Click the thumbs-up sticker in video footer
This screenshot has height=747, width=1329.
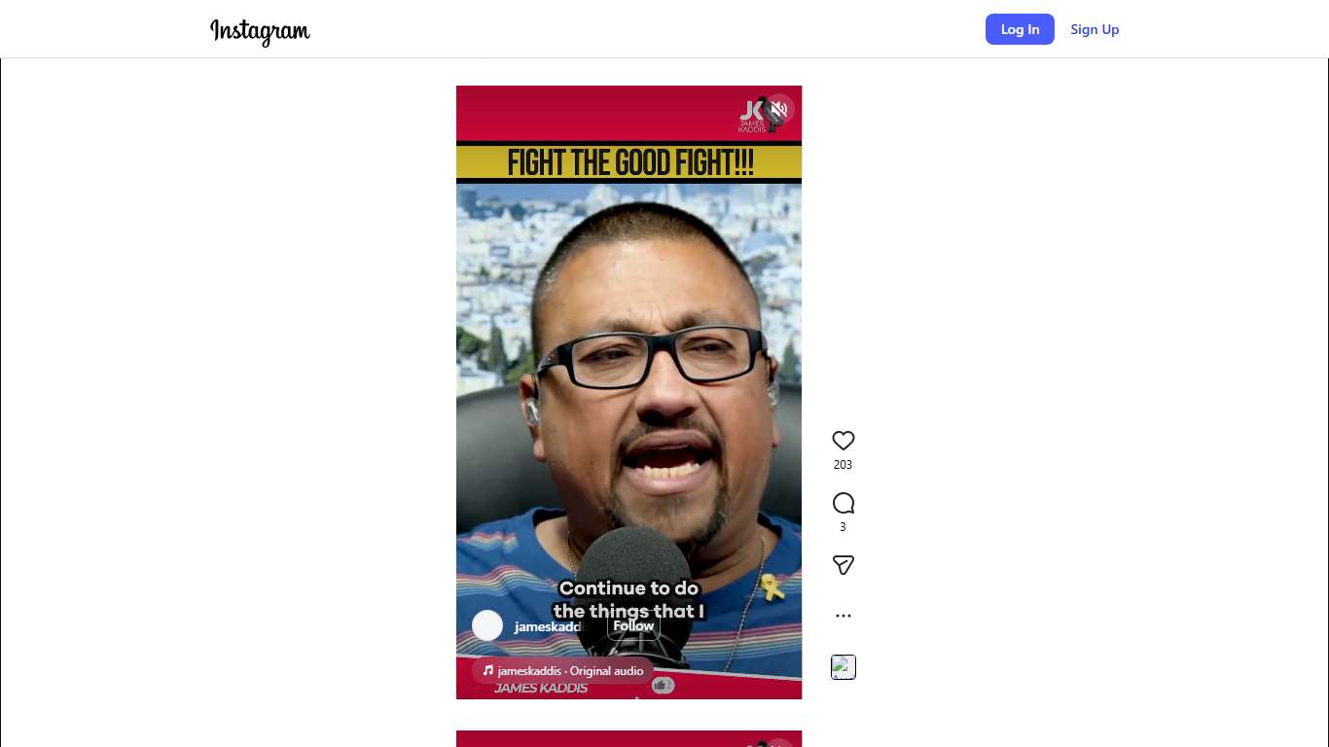tap(663, 686)
